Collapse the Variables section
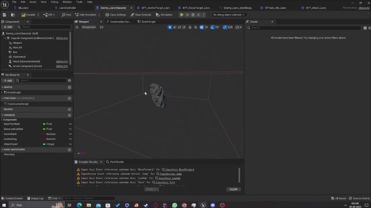This screenshot has height=208, width=371. 2,115
